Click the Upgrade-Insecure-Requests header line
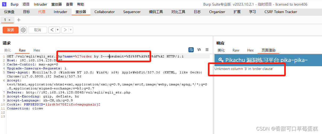The height and width of the screenshot is (134, 322). [x=37, y=69]
